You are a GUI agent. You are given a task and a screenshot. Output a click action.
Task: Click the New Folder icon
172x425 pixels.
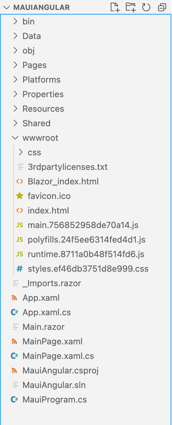pyautogui.click(x=131, y=7)
